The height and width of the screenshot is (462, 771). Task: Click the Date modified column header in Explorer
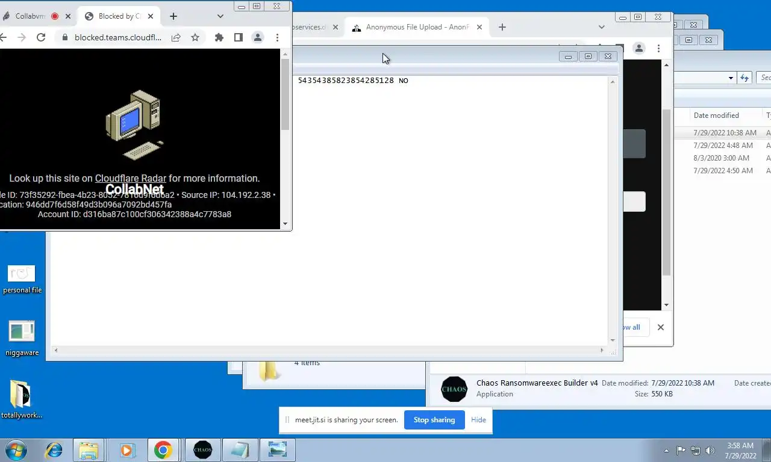pyautogui.click(x=716, y=115)
